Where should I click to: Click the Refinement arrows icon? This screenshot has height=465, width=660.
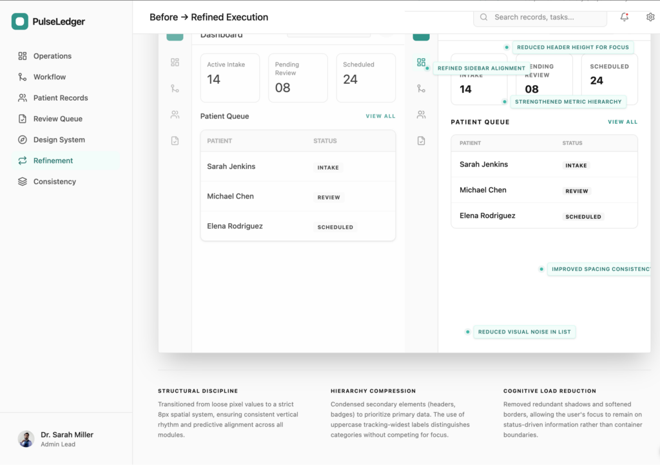coord(23,161)
